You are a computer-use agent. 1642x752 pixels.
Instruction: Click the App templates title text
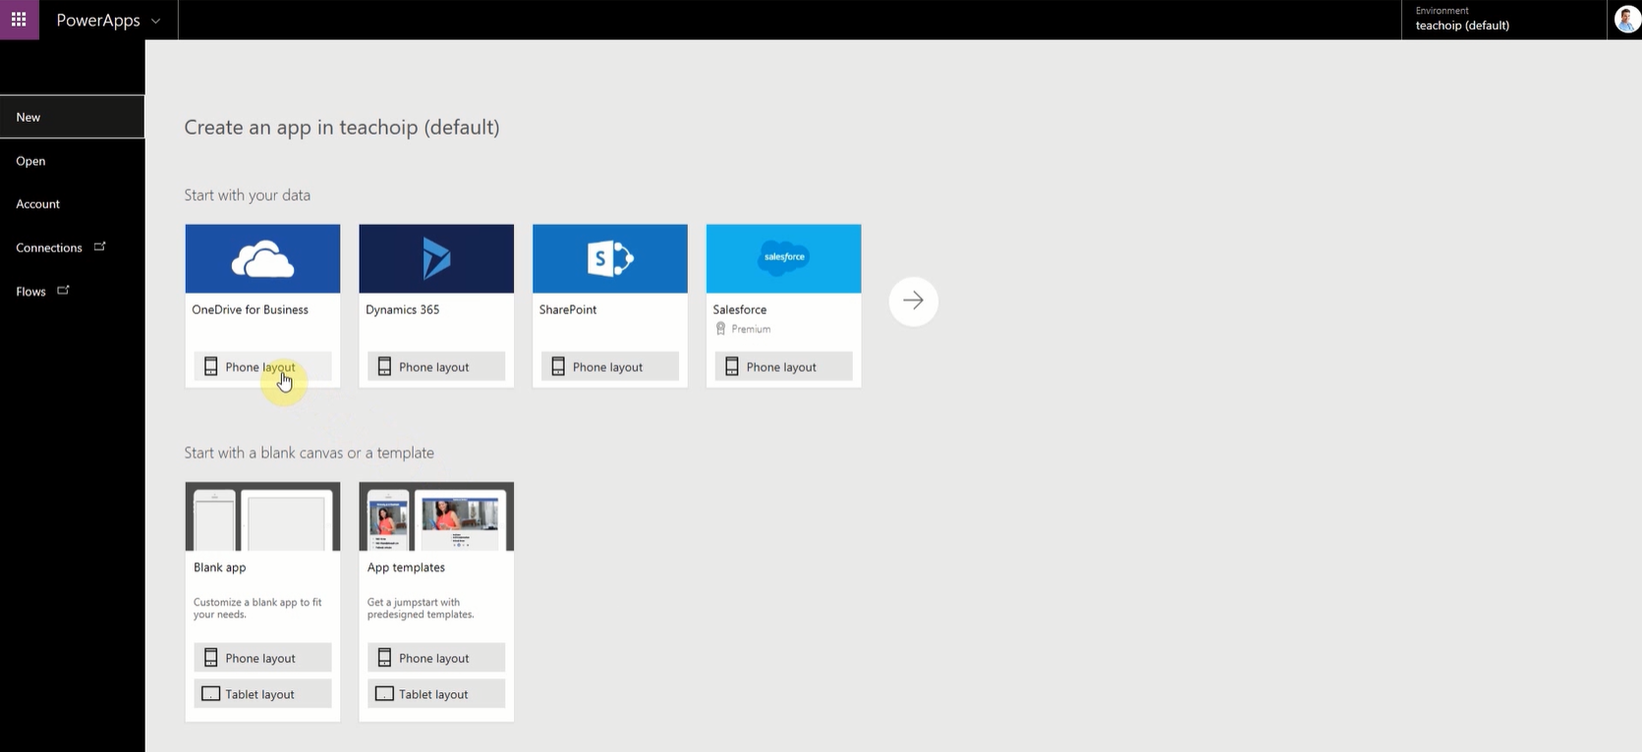click(406, 567)
